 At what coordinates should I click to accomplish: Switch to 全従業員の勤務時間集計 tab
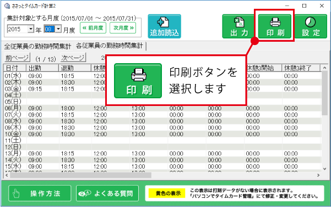point(37,47)
